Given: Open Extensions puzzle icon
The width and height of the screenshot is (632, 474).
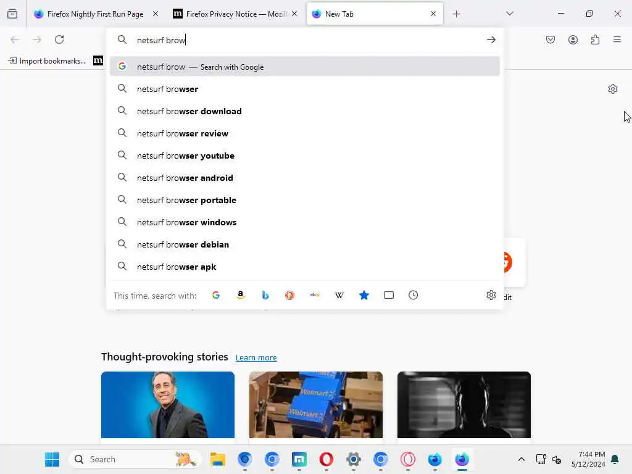Looking at the screenshot, I should click(x=596, y=39).
